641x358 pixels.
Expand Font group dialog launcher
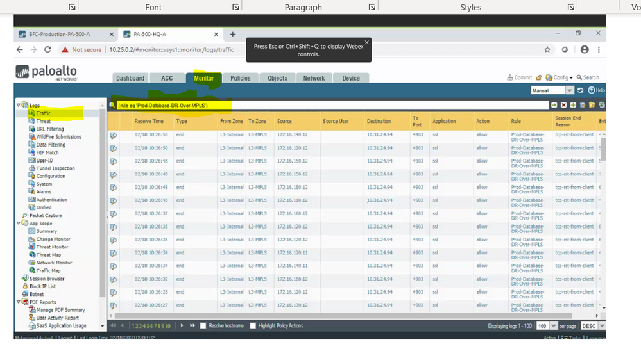coord(235,7)
